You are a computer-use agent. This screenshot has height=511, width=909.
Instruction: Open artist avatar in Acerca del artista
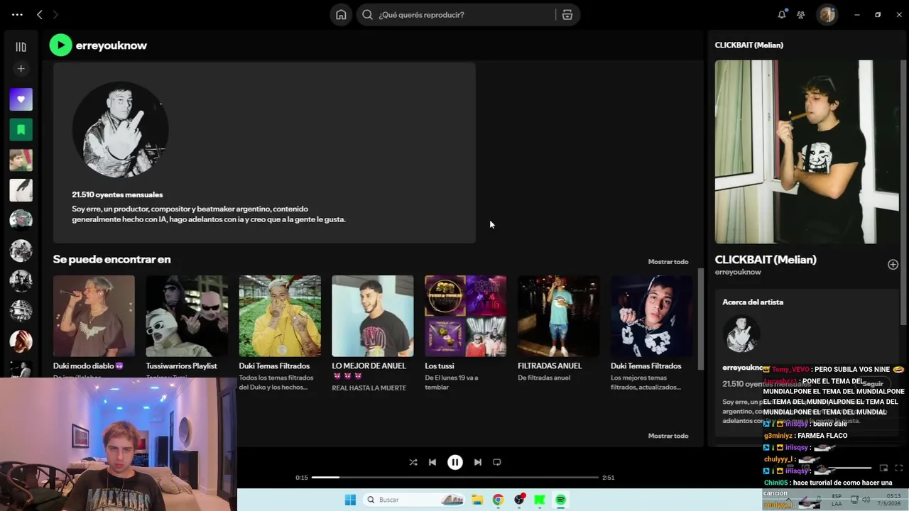(x=741, y=334)
